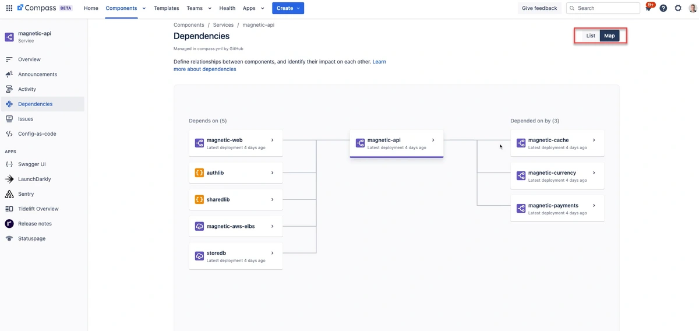Viewport: 699px width, 331px height.
Task: Click the Components breadcrumb link
Action: click(x=189, y=25)
